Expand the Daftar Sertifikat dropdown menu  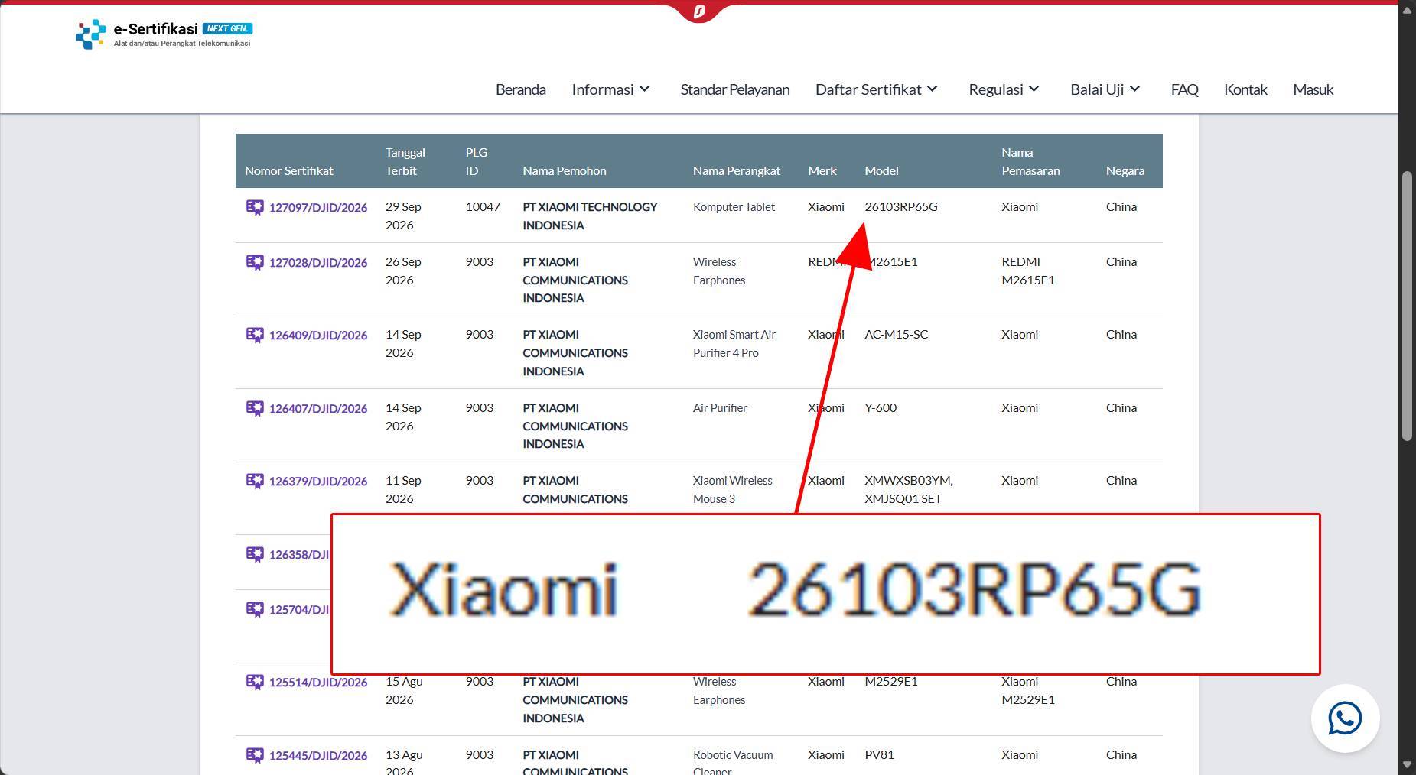[x=877, y=89]
